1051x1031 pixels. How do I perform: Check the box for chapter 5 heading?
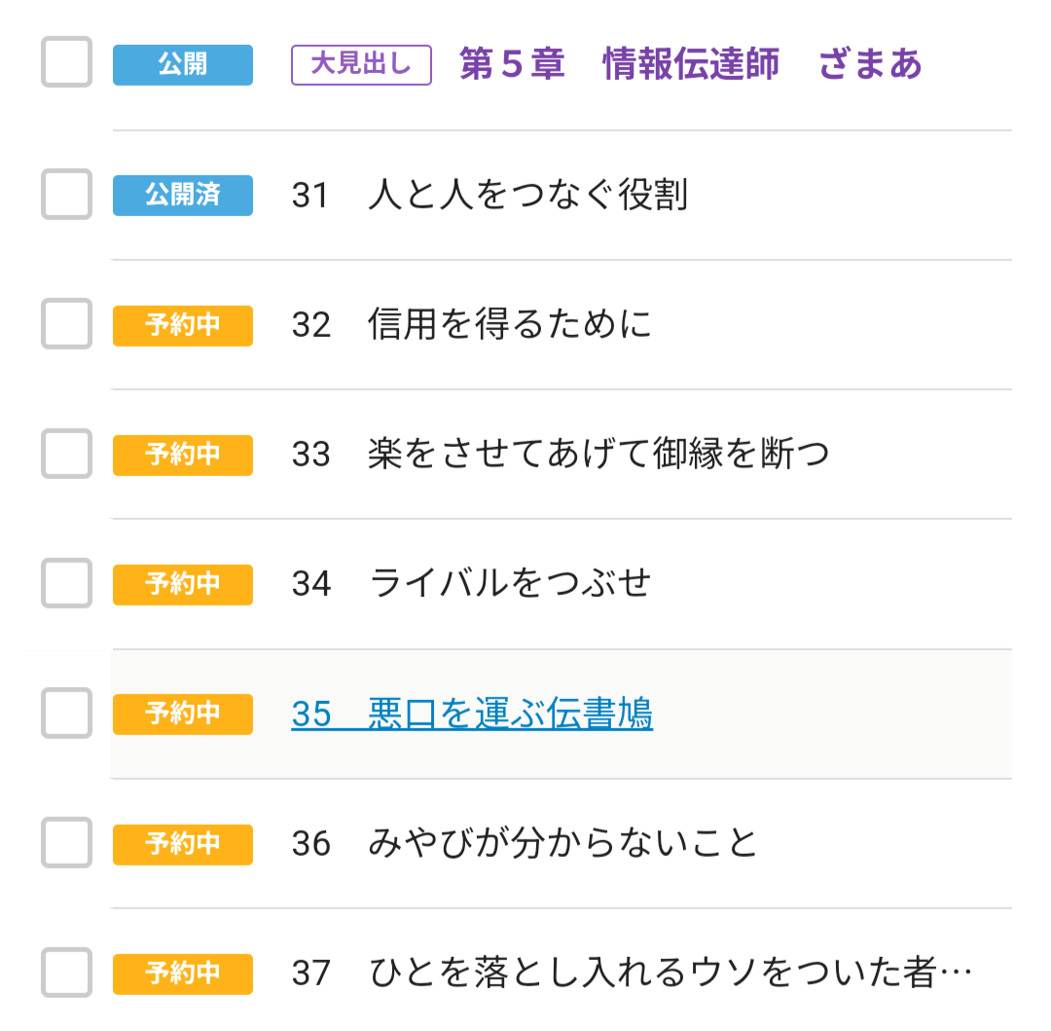(66, 62)
